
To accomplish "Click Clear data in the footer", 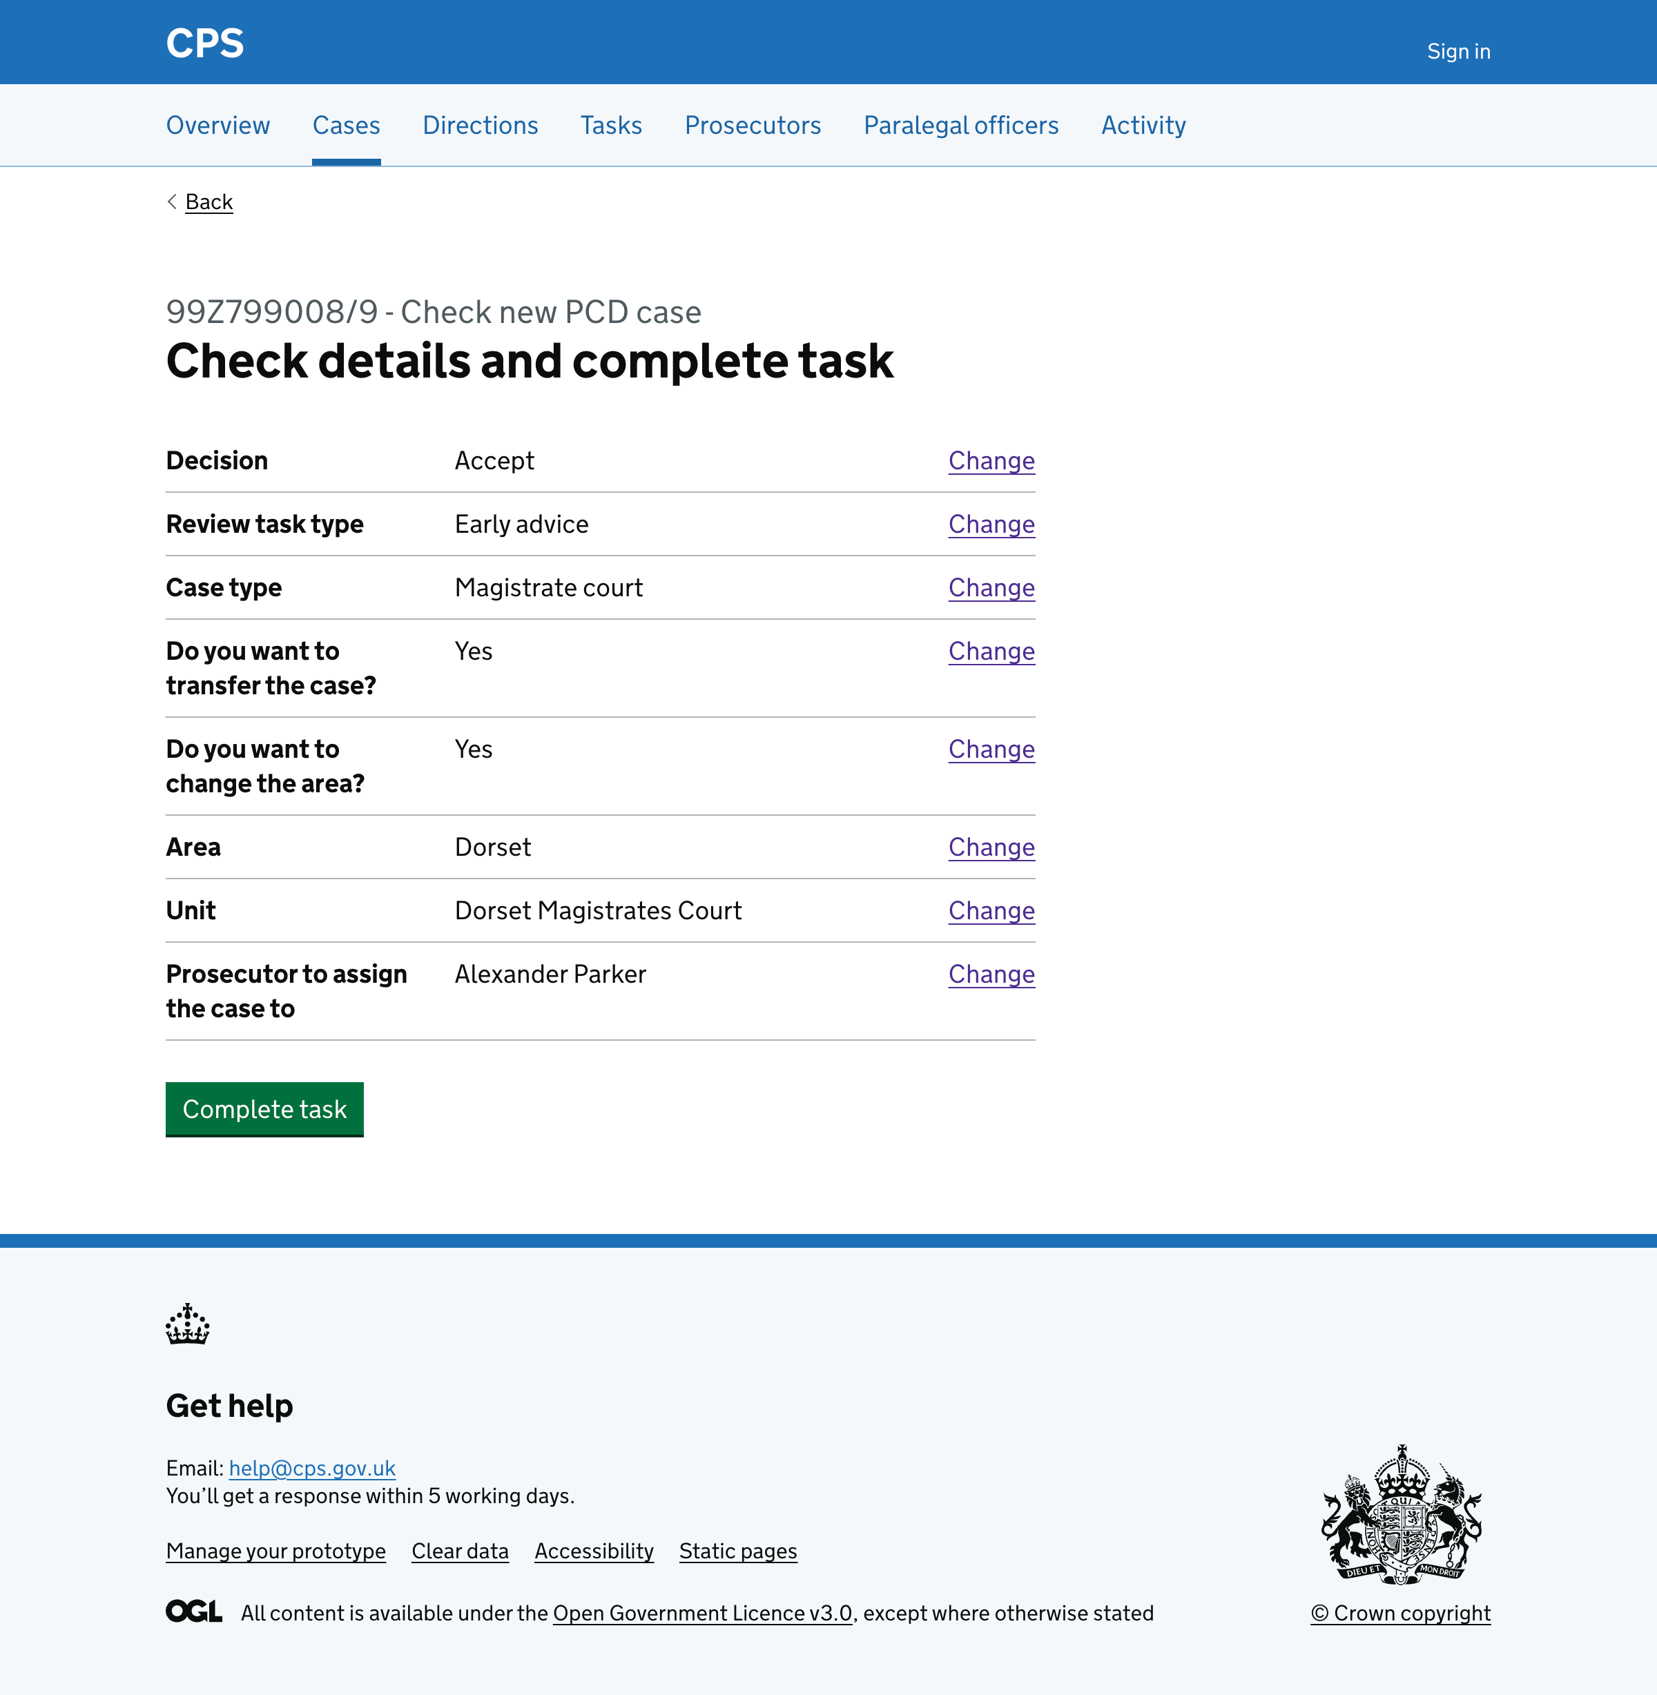I will 460,1551.
